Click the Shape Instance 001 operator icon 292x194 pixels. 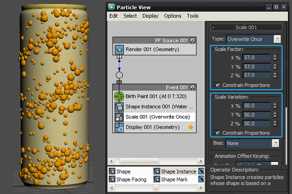coord(119,107)
